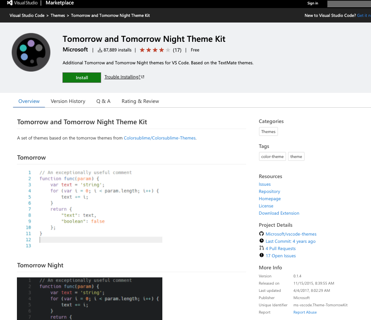Screen dimensions: 371x320
Task: Click Download Extension under Resources
Action: 279,213
